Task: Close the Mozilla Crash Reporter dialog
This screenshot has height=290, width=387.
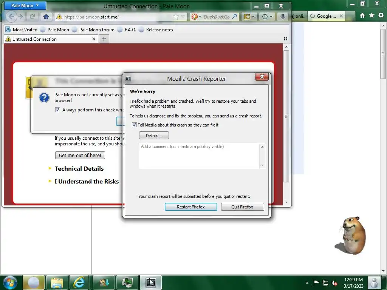Action: pos(262,77)
